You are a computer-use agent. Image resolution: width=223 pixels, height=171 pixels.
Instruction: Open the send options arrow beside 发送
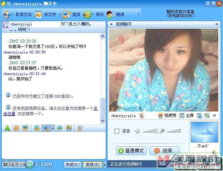(x=104, y=165)
